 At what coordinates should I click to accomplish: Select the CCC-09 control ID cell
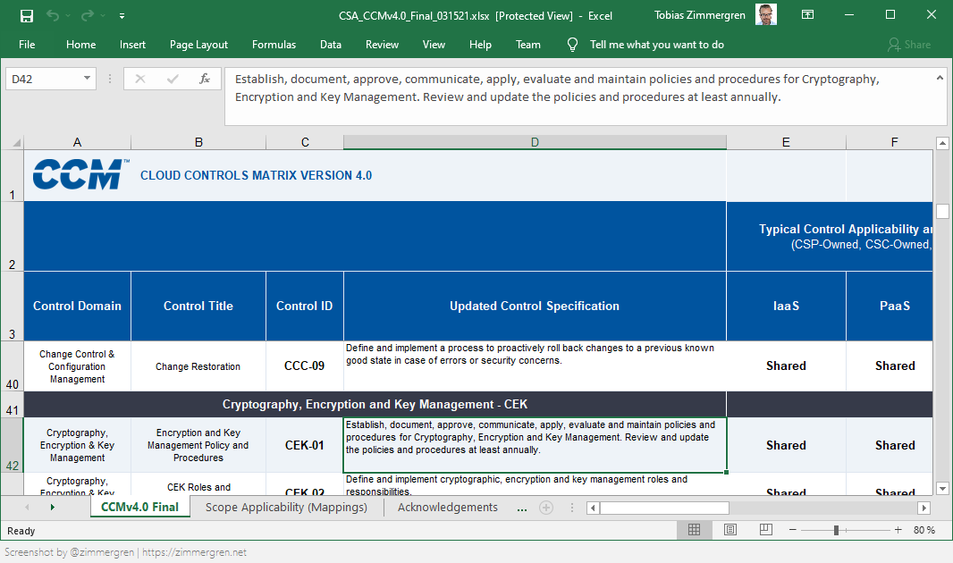[304, 366]
